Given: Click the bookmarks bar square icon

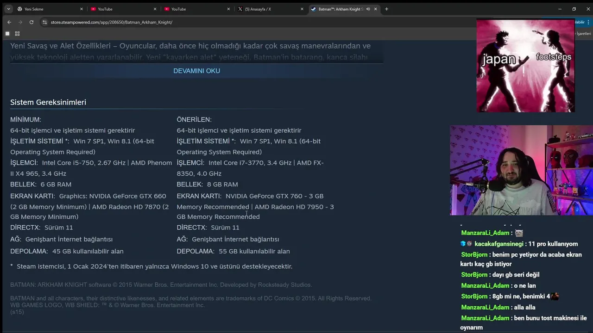Looking at the screenshot, I should 7,34.
